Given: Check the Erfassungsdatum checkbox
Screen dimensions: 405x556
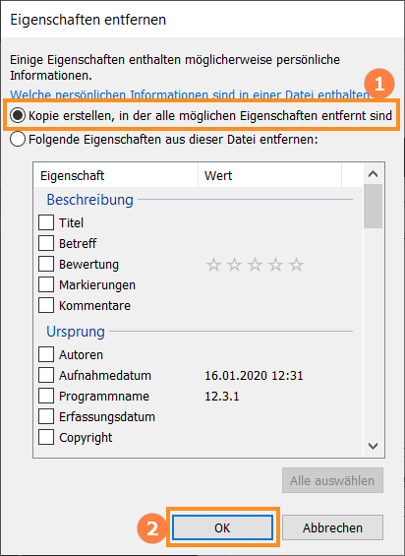Looking at the screenshot, I should [x=46, y=416].
